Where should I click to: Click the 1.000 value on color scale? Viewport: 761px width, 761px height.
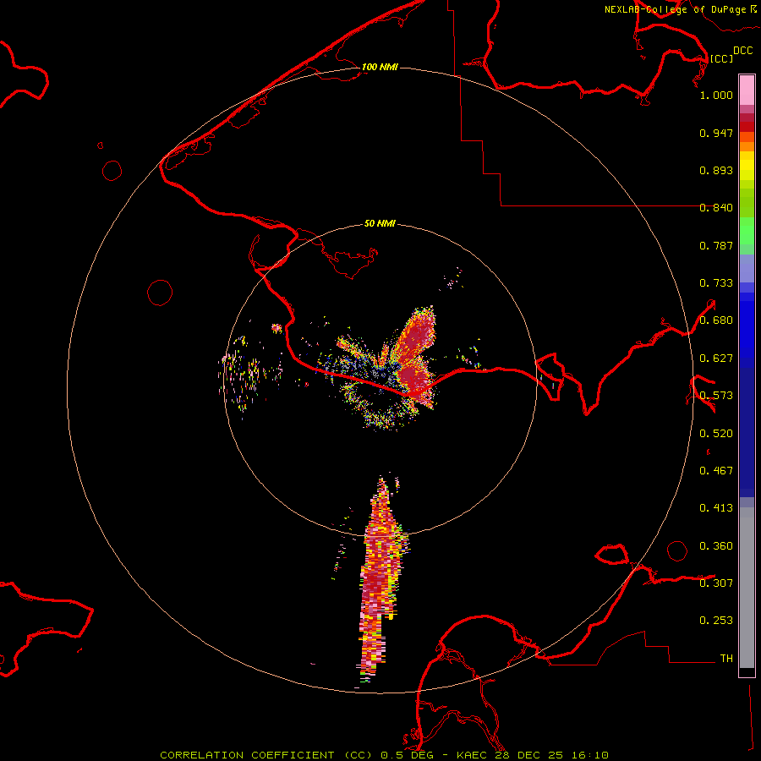716,95
